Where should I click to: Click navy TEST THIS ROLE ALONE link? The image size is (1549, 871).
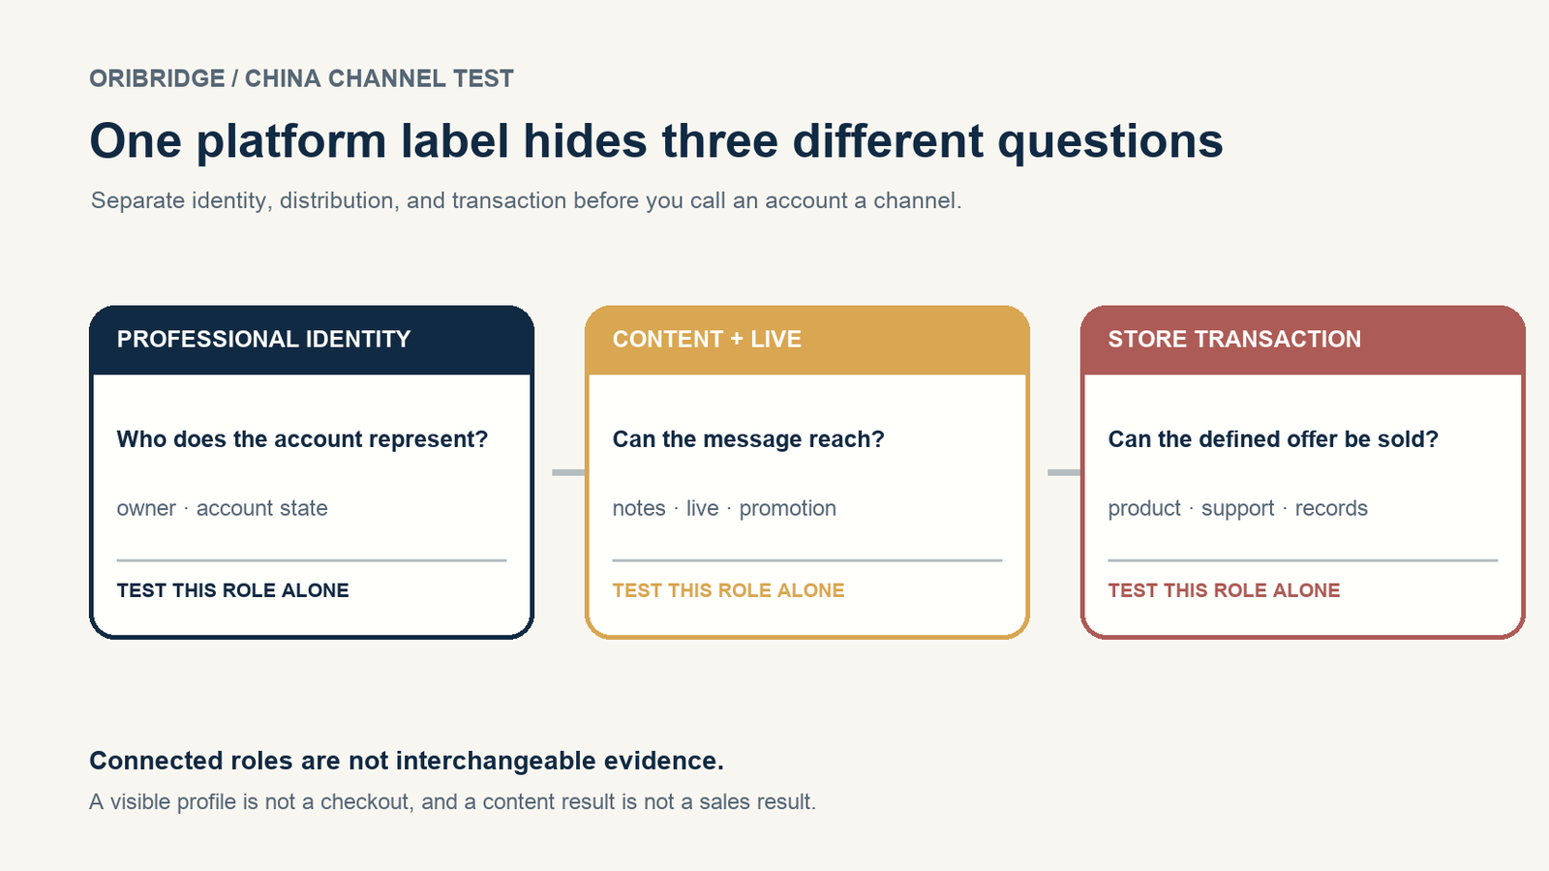232,590
